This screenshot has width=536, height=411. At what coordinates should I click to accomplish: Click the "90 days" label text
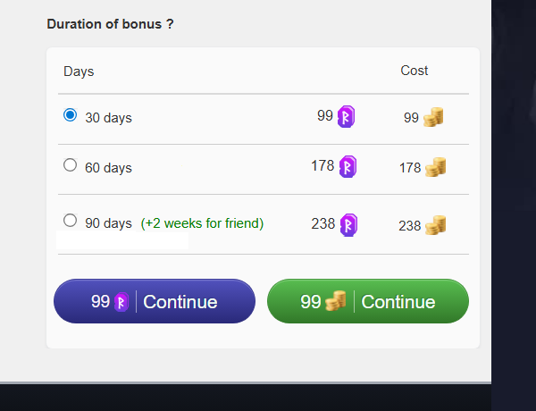108,223
